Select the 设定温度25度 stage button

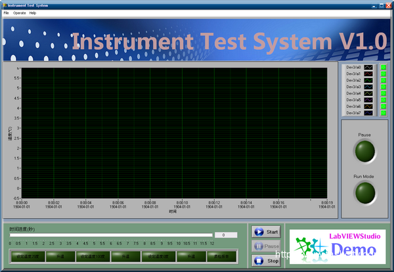point(28,256)
